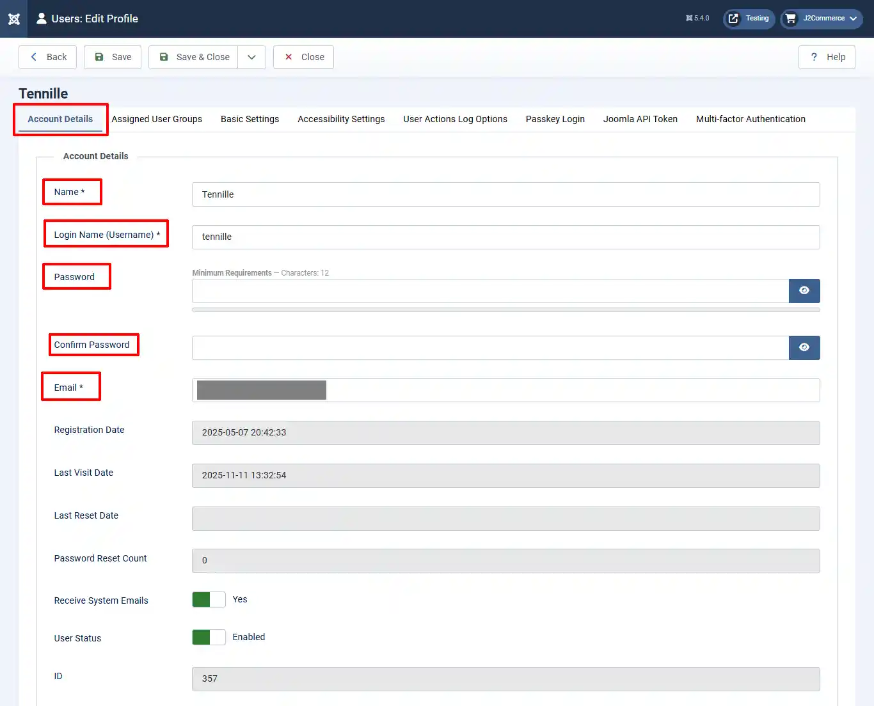
Task: Click the Account Details fieldset legend
Action: (x=95, y=156)
